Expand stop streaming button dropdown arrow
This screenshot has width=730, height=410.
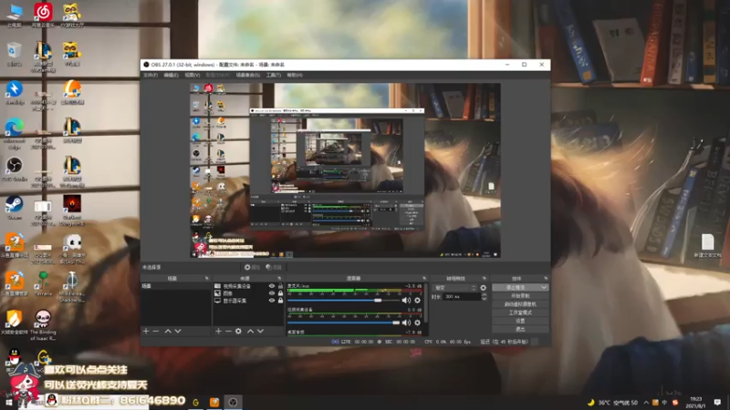click(x=544, y=288)
